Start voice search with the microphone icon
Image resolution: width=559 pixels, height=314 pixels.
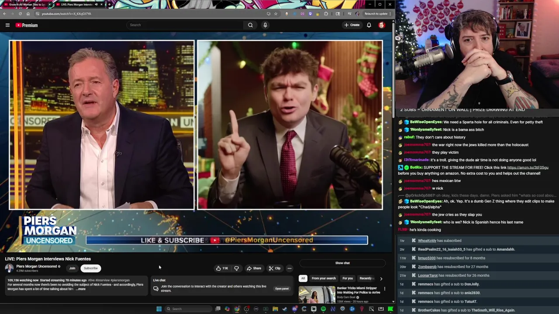[x=265, y=25]
